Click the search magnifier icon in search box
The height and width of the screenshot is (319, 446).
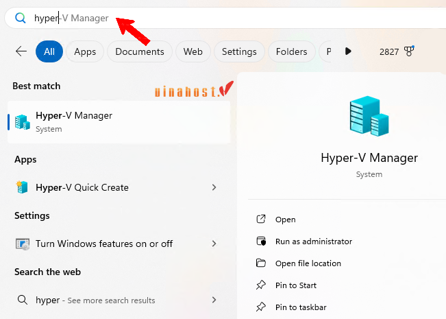pos(20,18)
